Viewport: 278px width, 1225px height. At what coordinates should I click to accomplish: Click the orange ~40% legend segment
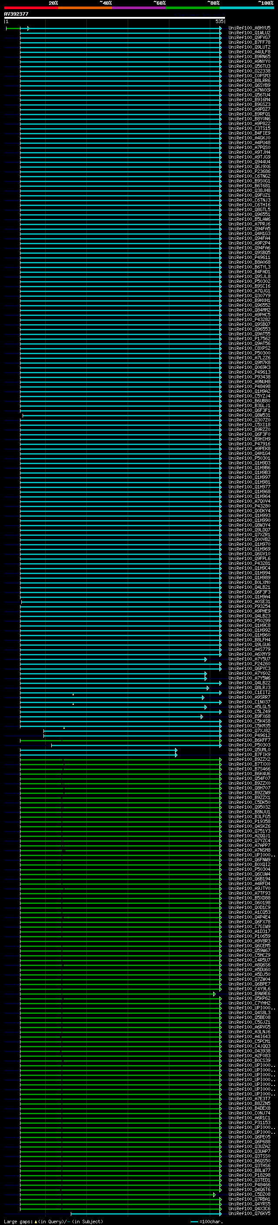(x=85, y=8)
